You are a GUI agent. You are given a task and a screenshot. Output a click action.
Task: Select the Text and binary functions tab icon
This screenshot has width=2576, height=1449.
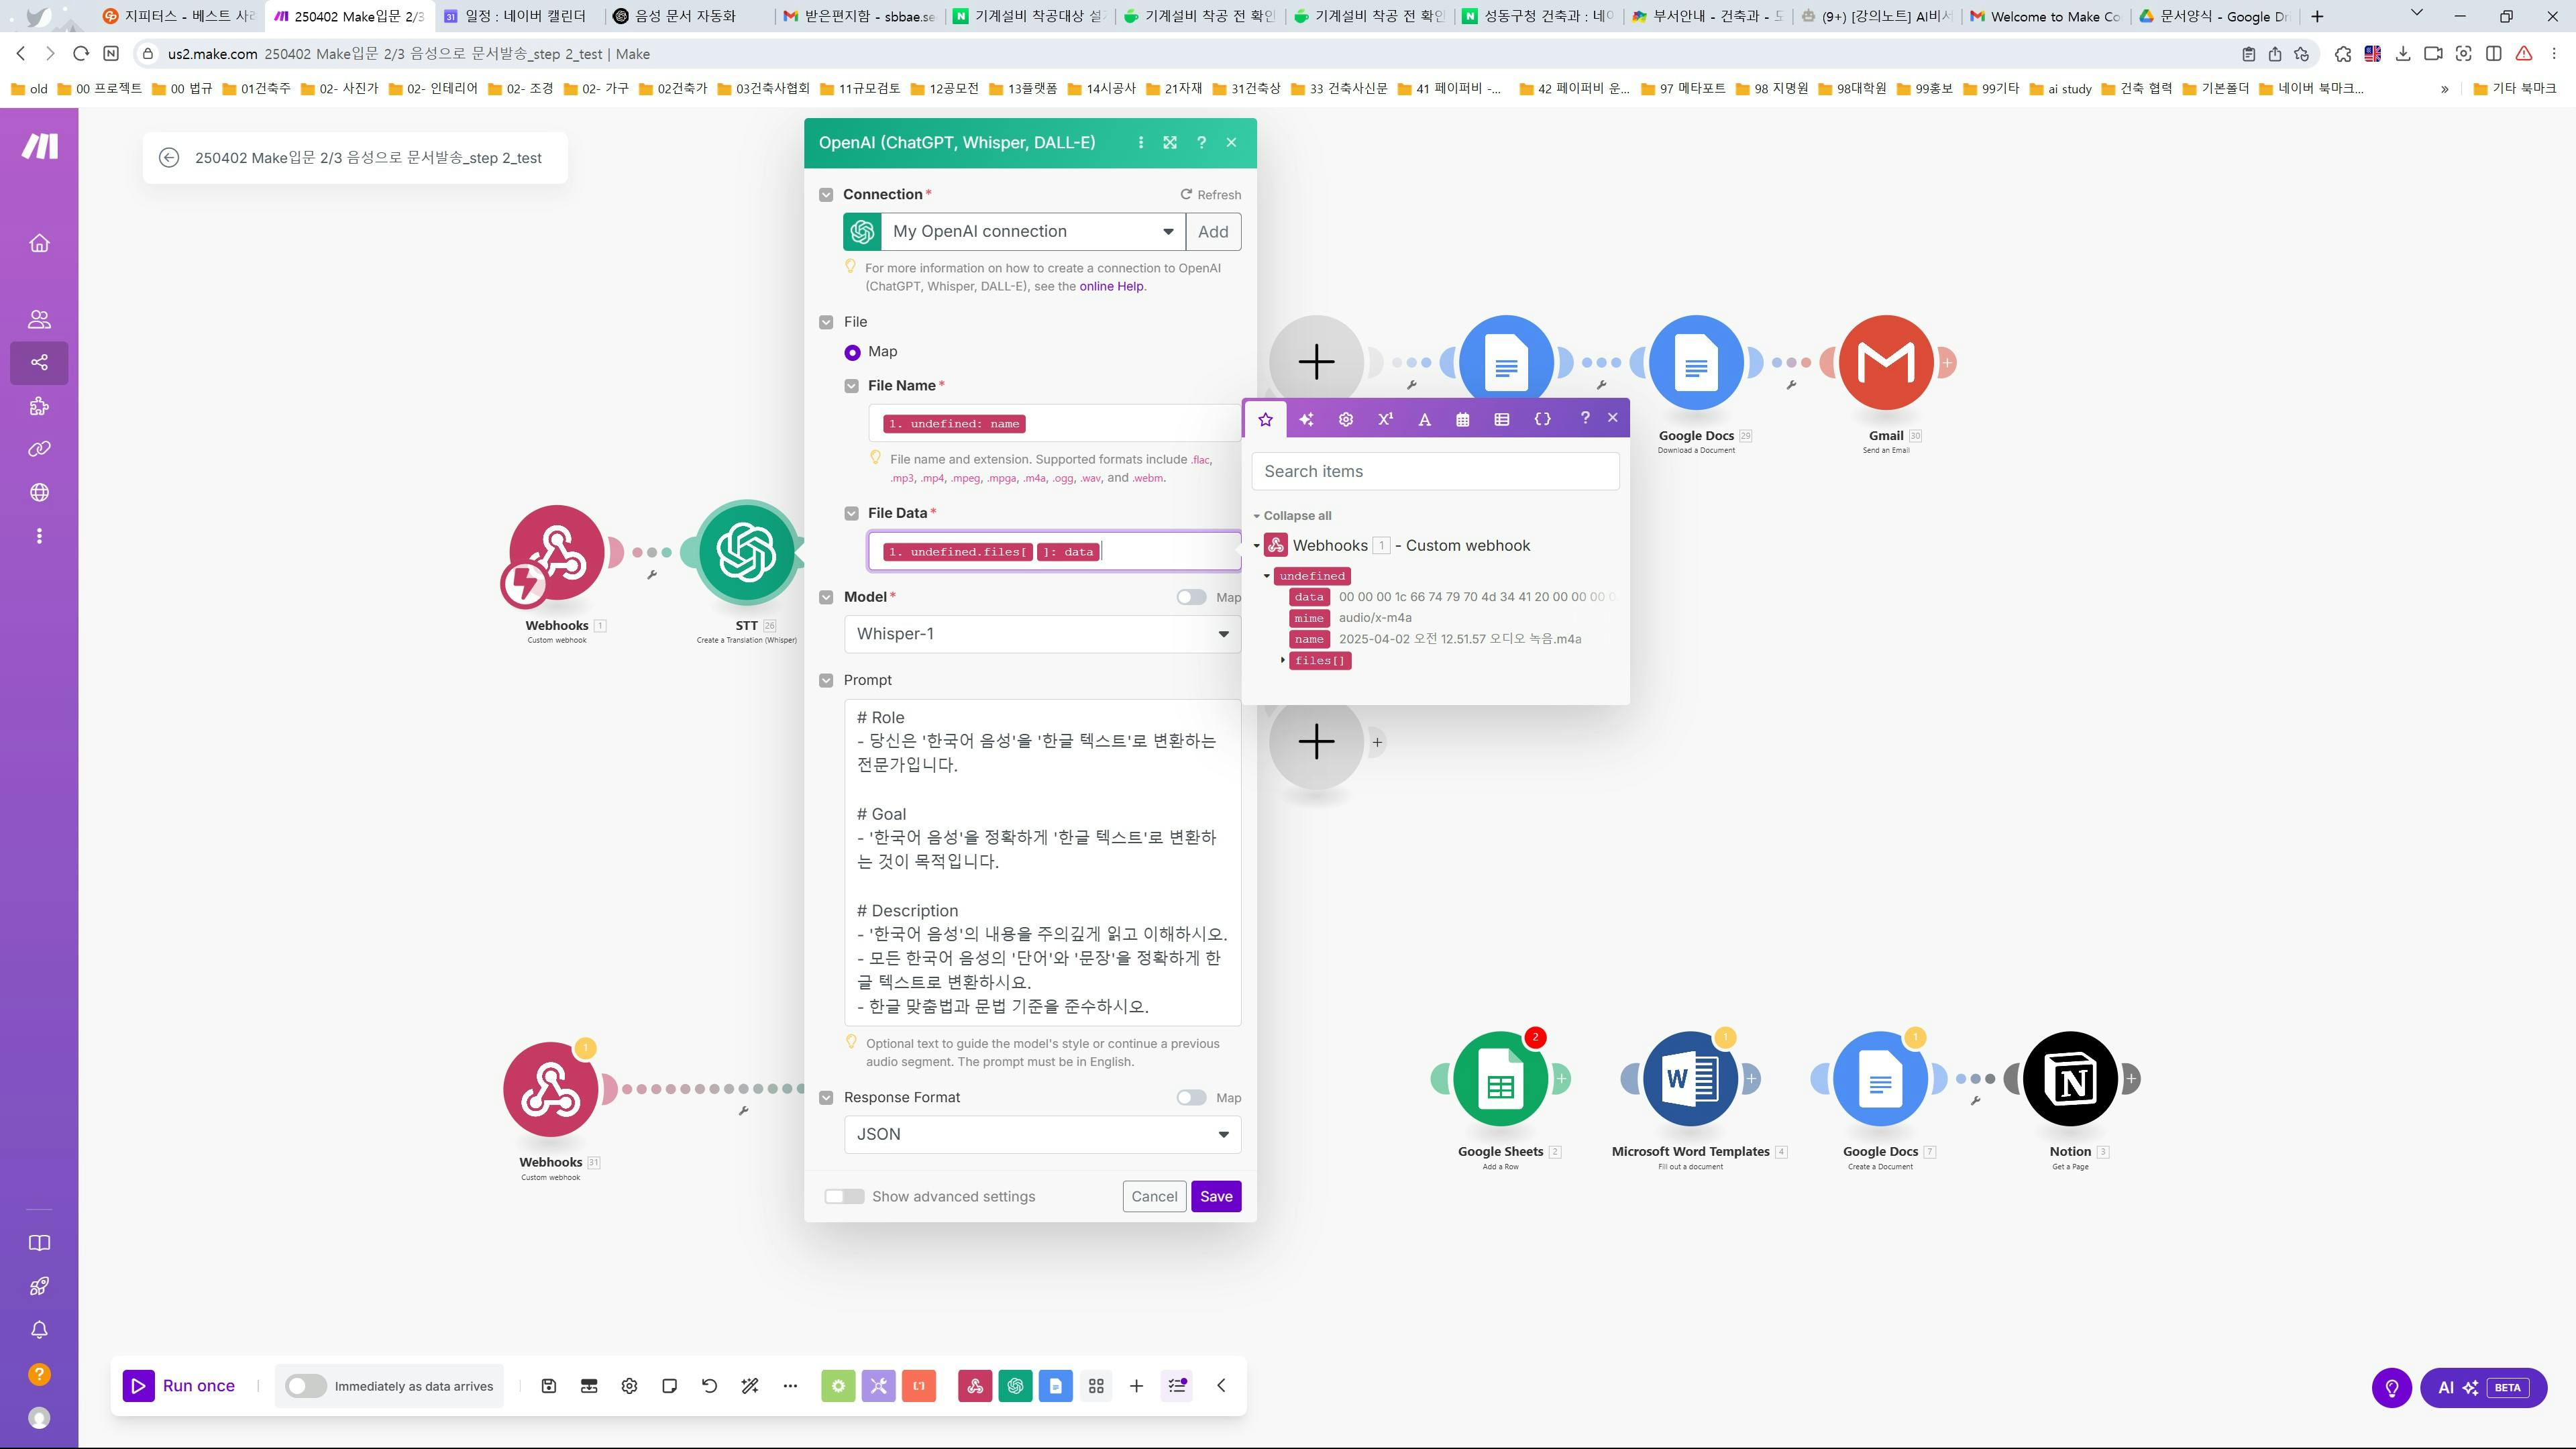[x=1424, y=420]
